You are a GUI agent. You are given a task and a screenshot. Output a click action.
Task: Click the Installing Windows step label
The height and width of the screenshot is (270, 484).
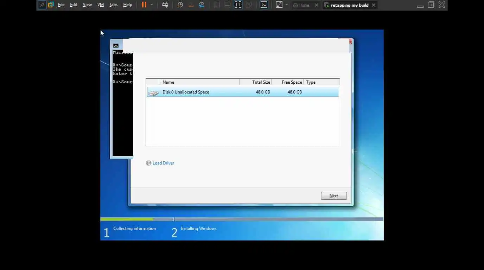pyautogui.click(x=199, y=229)
